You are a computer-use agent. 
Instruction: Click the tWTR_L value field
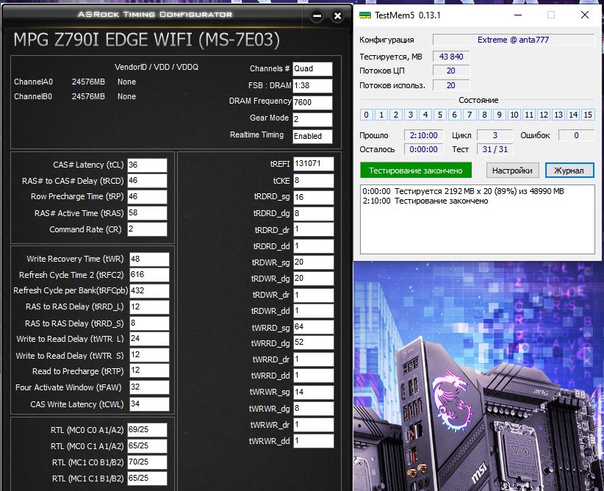(x=149, y=339)
